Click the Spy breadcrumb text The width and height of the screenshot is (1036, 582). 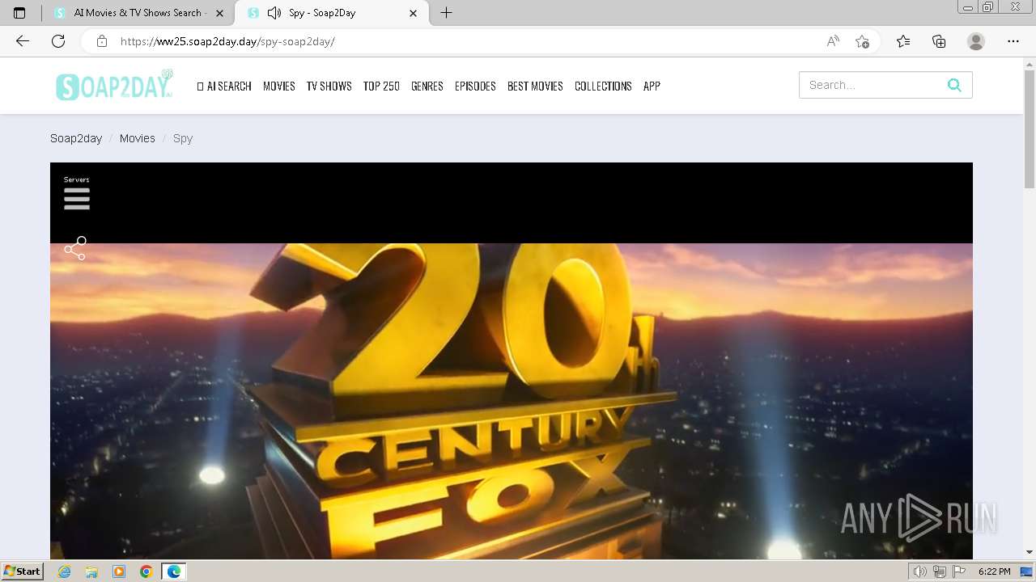tap(183, 138)
